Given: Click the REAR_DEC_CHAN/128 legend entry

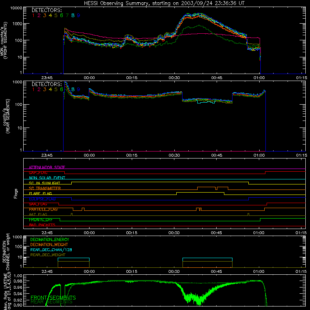Looking at the screenshot, I should point(51,250).
